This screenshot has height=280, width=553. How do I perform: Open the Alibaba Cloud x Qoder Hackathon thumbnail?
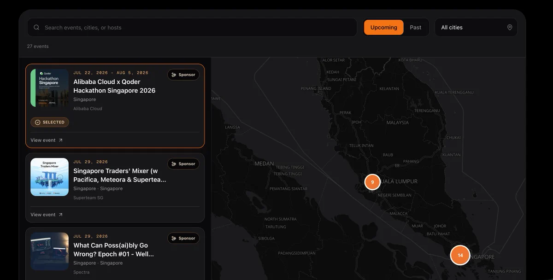click(x=50, y=88)
